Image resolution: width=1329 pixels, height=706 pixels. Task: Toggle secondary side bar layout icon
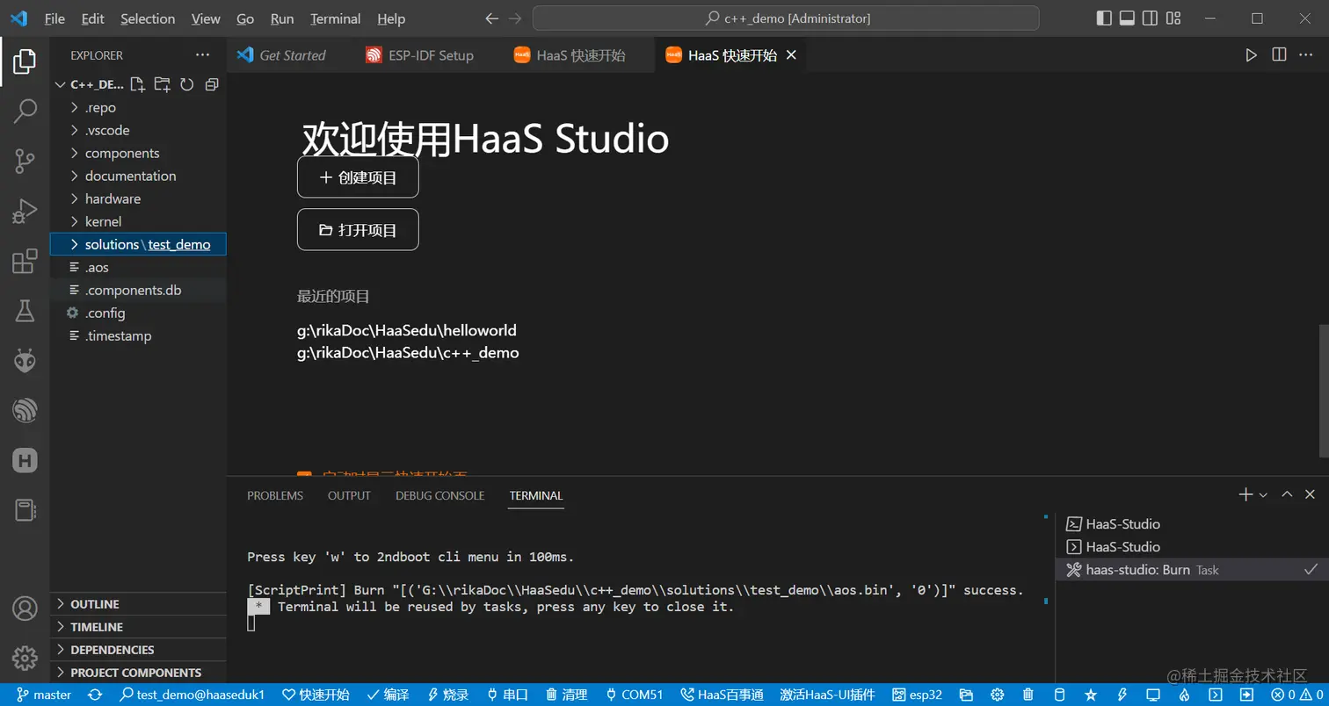pyautogui.click(x=1151, y=18)
